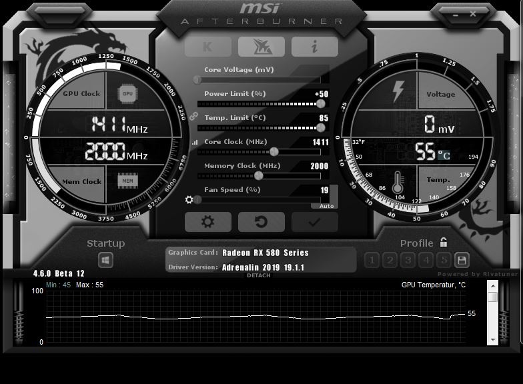Click the monitor scrollbar down arrow
Image resolution: width=523 pixels, height=384 pixels.
point(492,340)
